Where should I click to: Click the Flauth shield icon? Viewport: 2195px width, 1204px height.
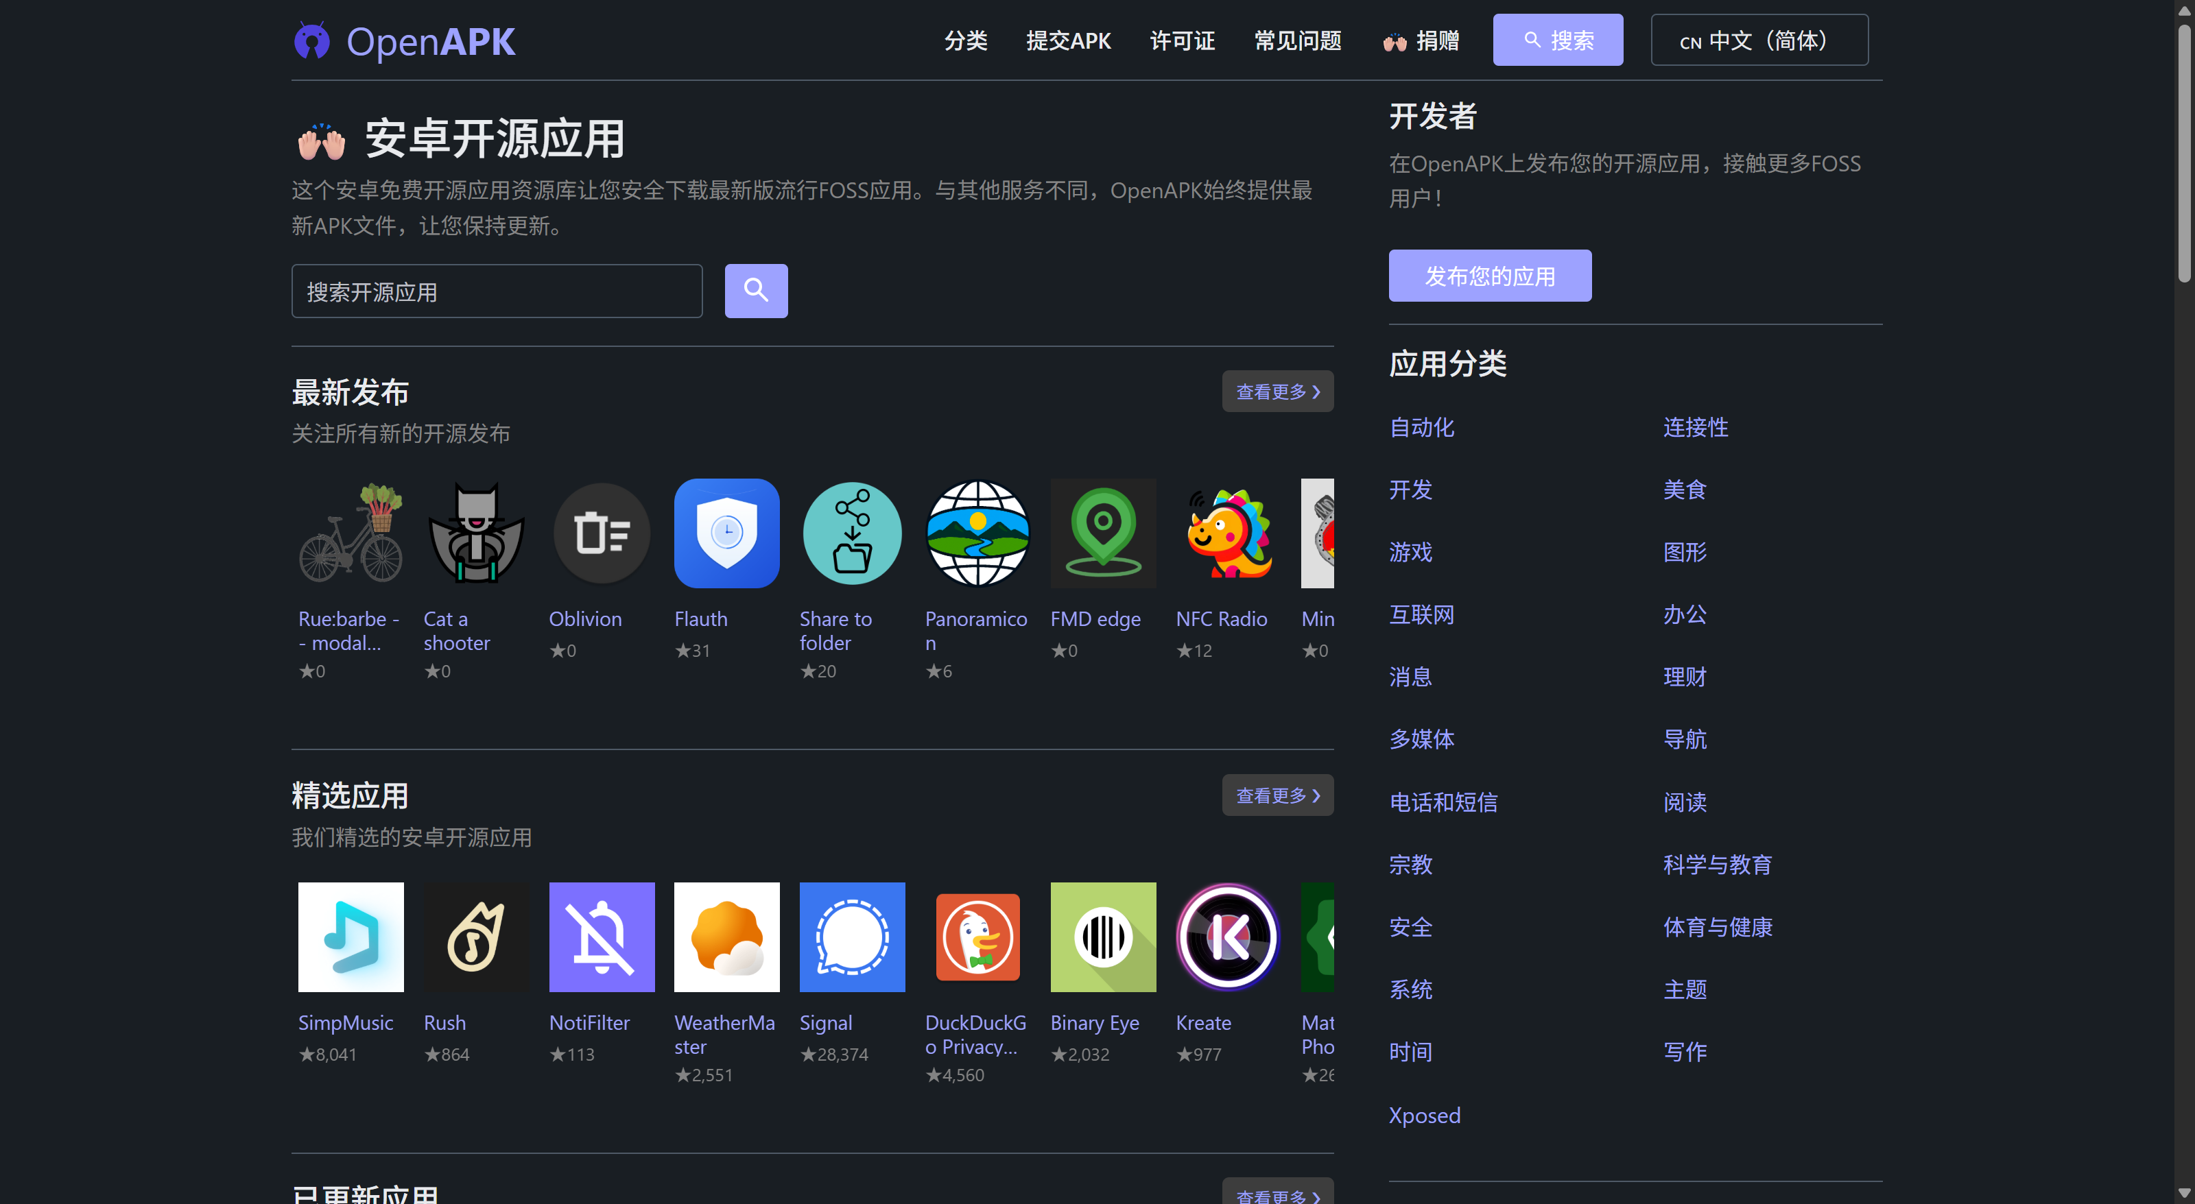[x=726, y=533]
